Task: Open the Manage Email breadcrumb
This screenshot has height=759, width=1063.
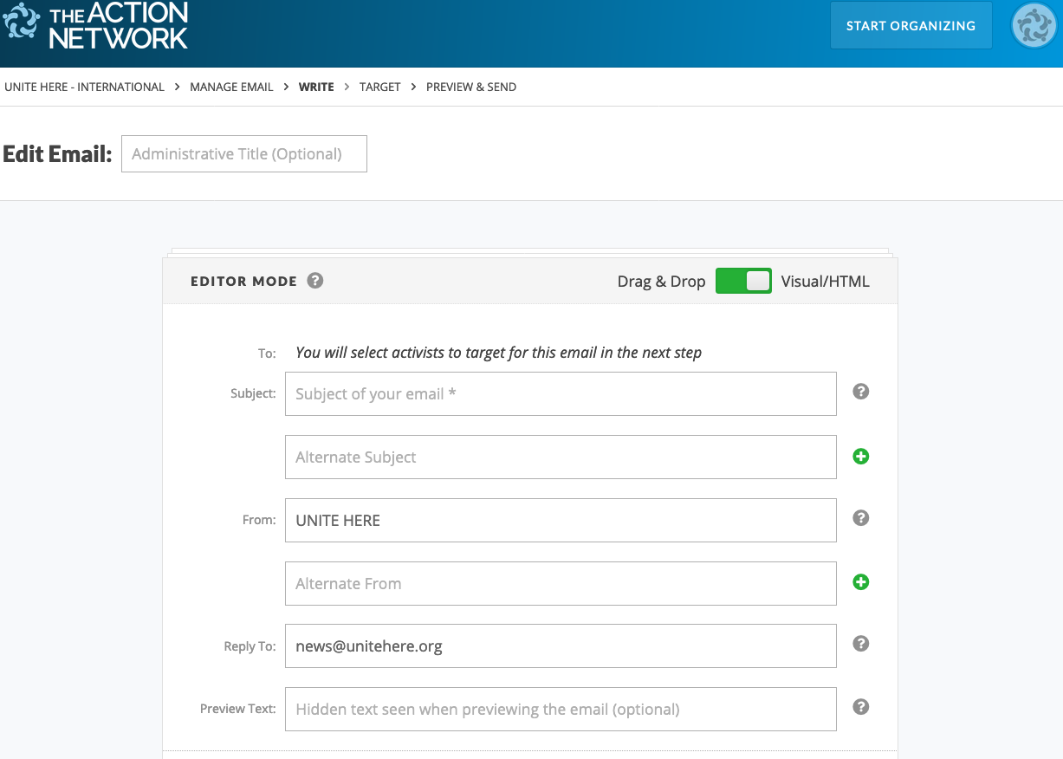Action: [x=231, y=87]
